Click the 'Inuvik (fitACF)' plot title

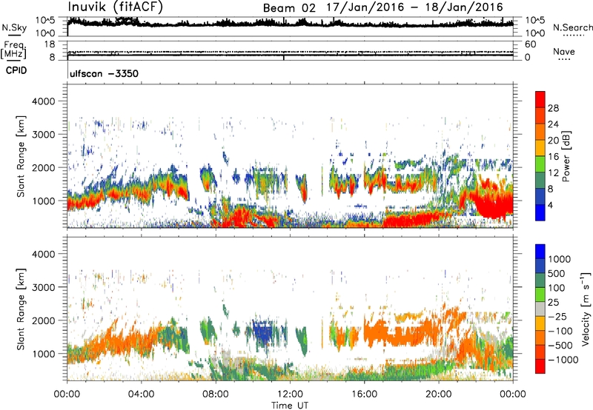coord(116,7)
